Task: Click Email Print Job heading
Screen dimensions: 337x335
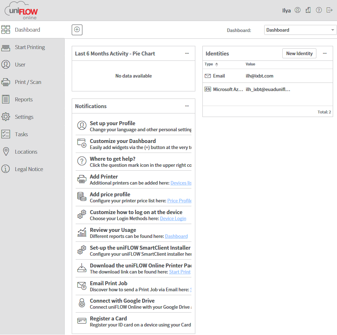Action: [x=109, y=283]
